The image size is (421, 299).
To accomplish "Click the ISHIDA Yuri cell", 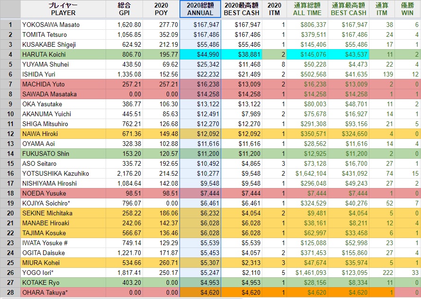I will click(63, 74).
